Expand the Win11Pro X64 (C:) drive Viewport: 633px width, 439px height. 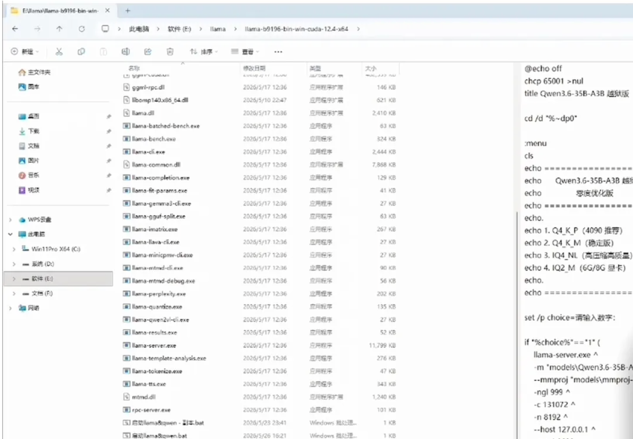click(14, 249)
